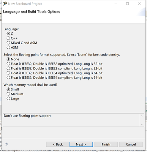
Task: Click "Language and Build Tools Options" heading
Action: [x=32, y=12]
